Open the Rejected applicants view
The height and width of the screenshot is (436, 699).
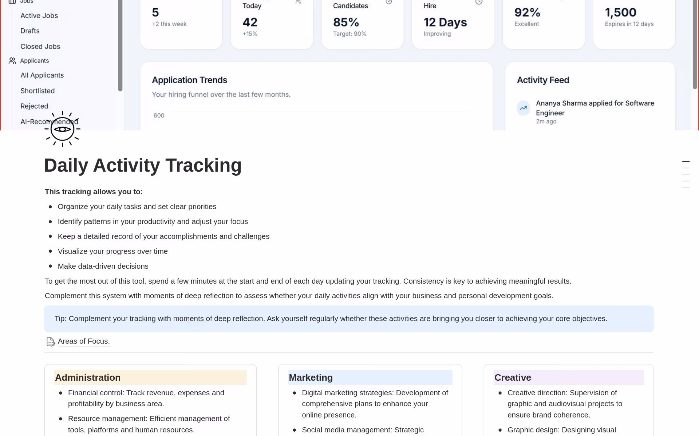click(x=34, y=106)
